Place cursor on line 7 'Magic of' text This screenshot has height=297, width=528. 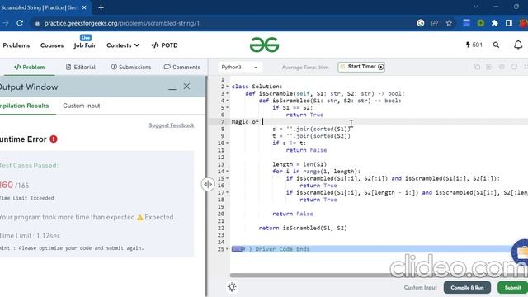(x=245, y=122)
